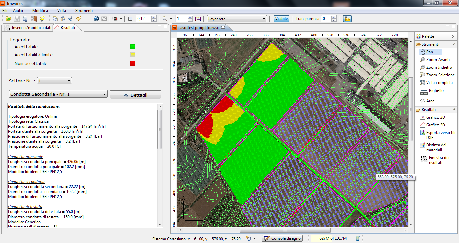The image size is (459, 243).
Task: Click the blue globe icon in toolbar
Action: click(96, 19)
